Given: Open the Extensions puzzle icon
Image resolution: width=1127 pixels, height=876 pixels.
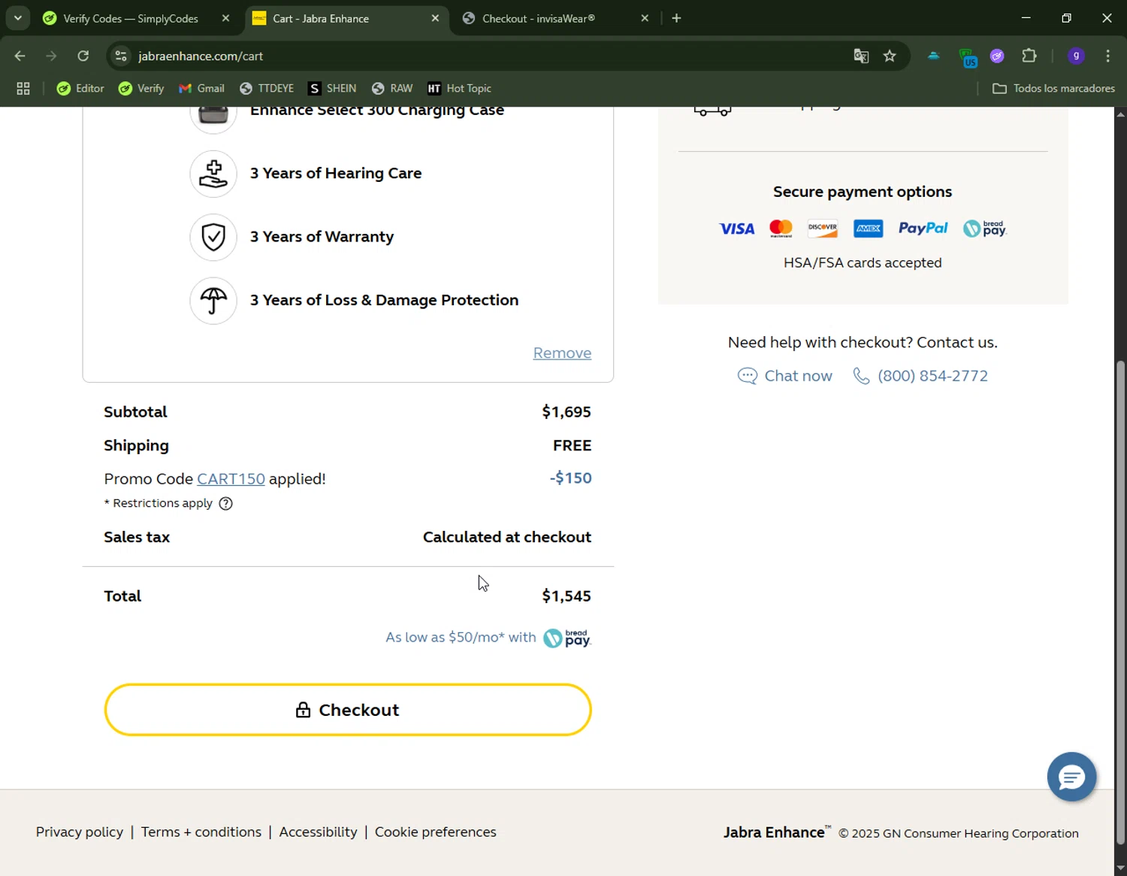Looking at the screenshot, I should point(1029,56).
